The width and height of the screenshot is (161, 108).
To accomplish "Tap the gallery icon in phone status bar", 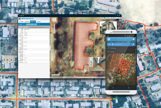I will [108, 36].
